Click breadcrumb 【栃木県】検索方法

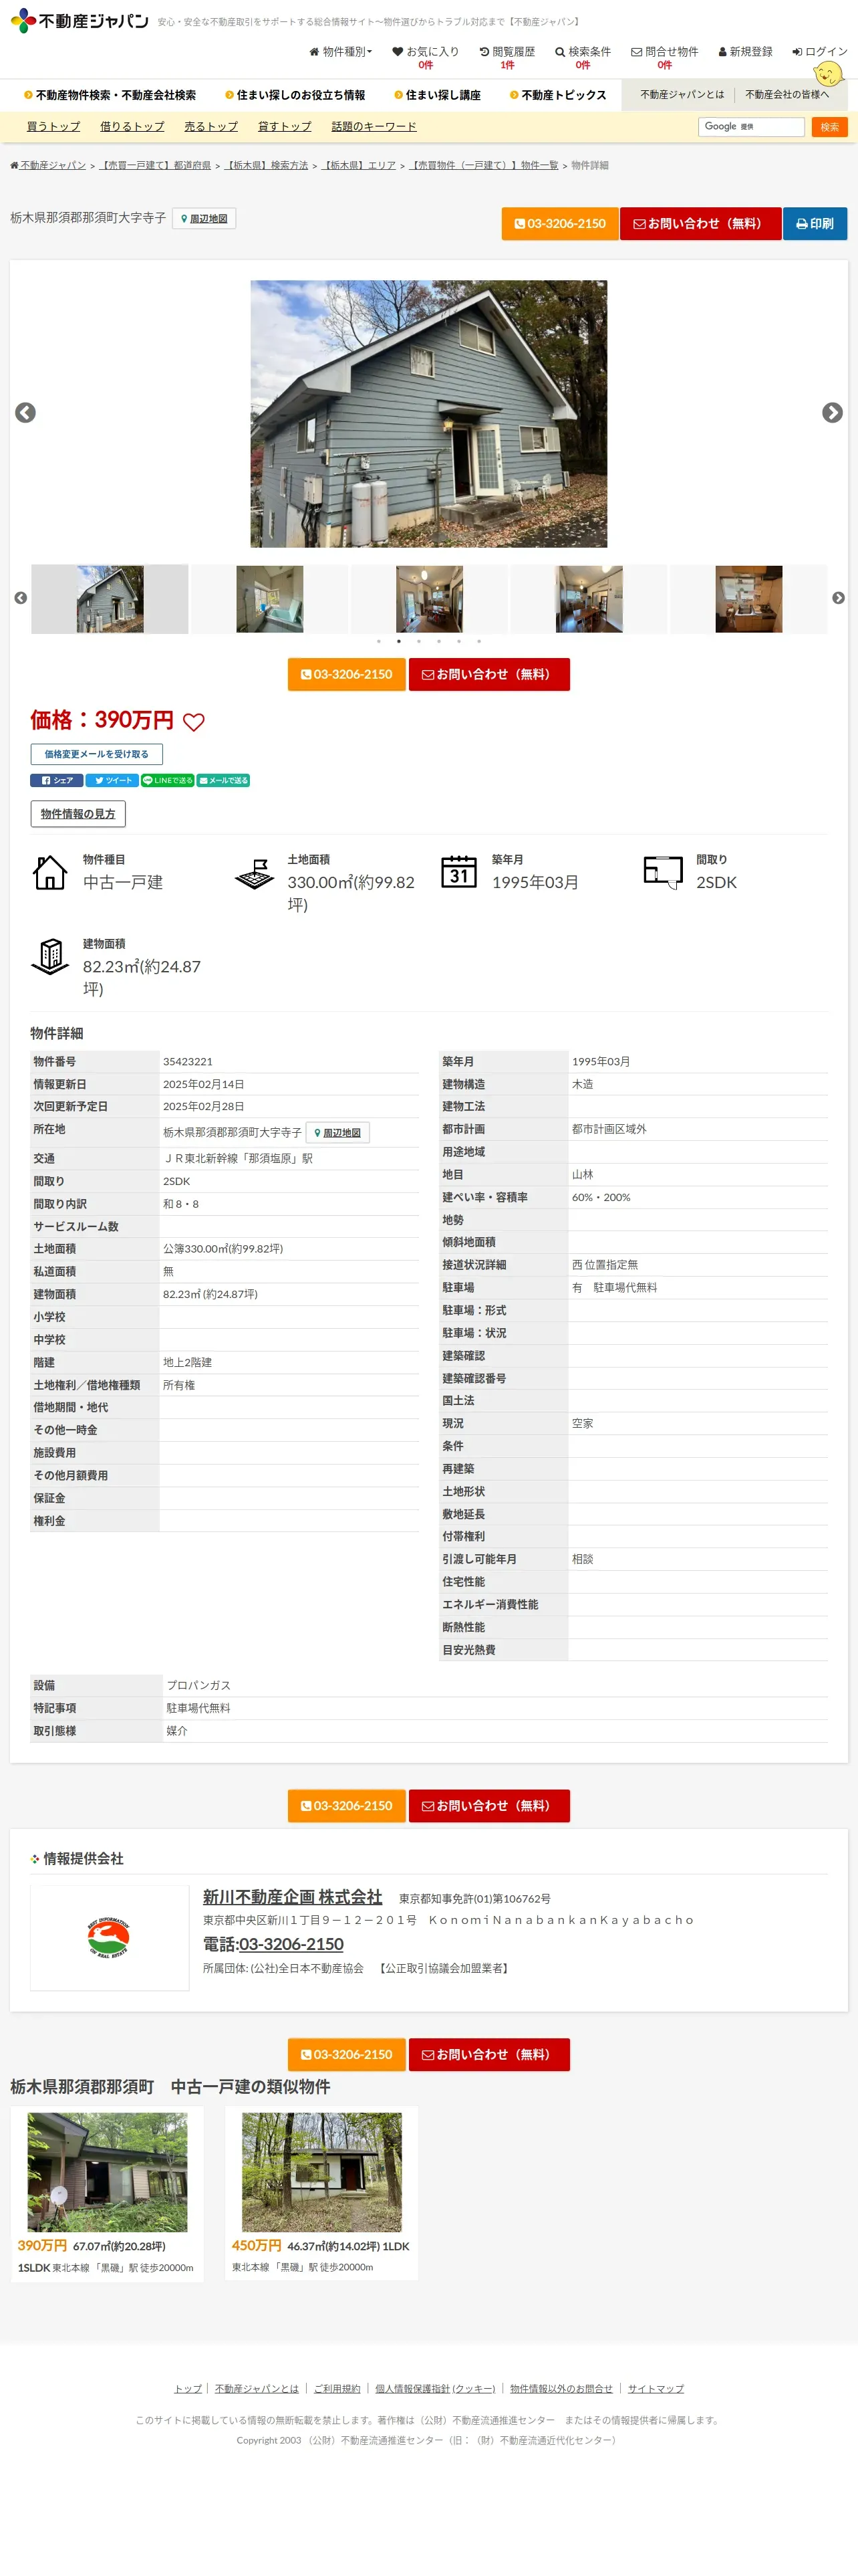click(x=266, y=166)
